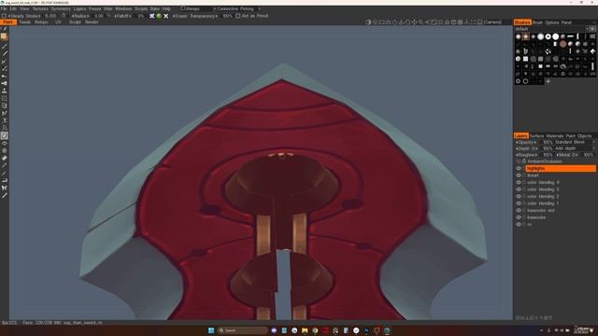
Task: Toggle the Always checkbox
Action: point(183,8)
